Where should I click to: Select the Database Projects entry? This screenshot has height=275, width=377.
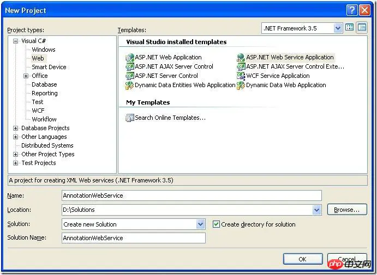point(45,128)
